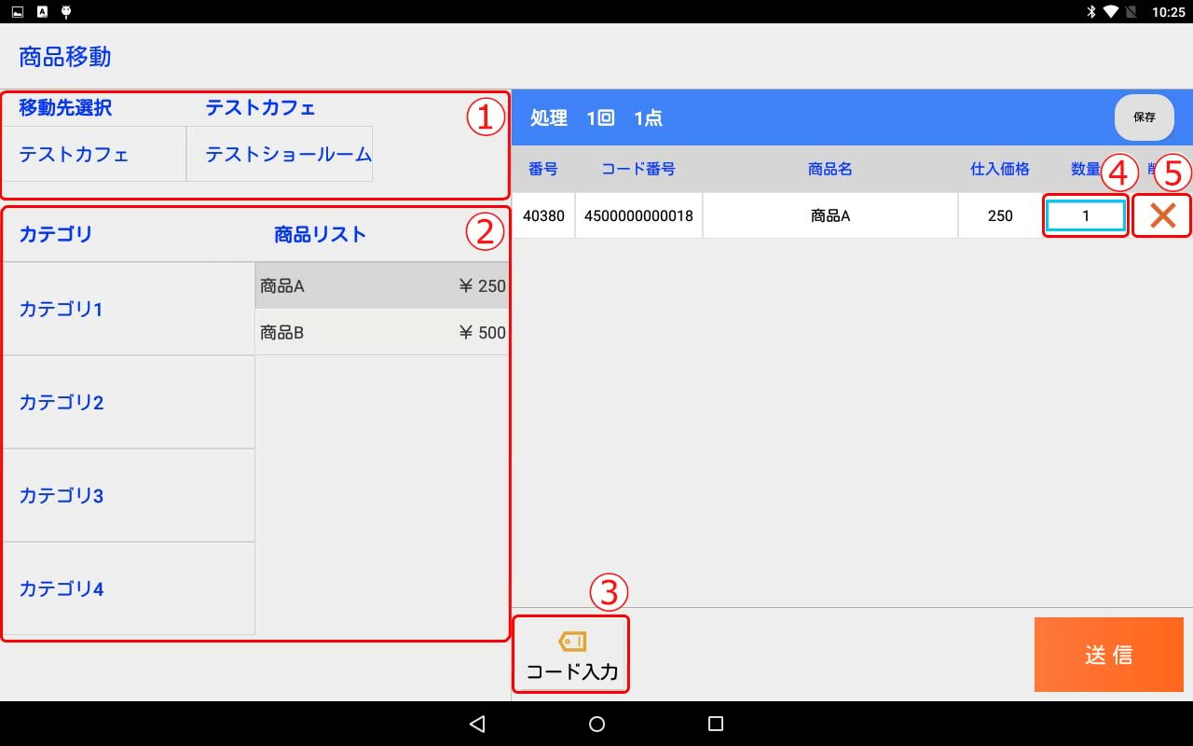
Task: Tap the 仕入価格 column header
Action: tap(1000, 169)
